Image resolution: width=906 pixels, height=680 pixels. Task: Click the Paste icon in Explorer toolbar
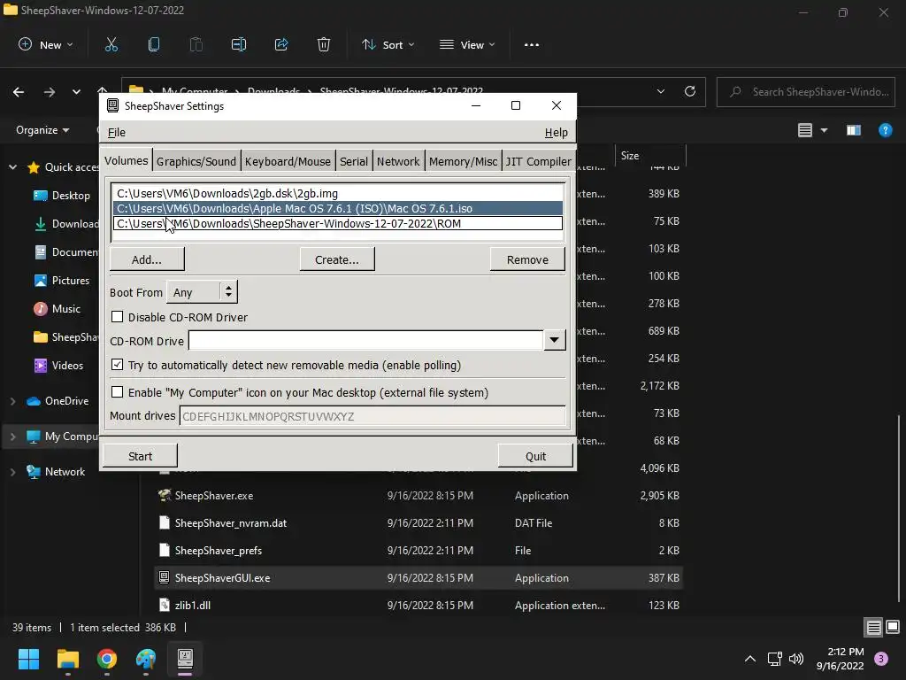coord(196,44)
